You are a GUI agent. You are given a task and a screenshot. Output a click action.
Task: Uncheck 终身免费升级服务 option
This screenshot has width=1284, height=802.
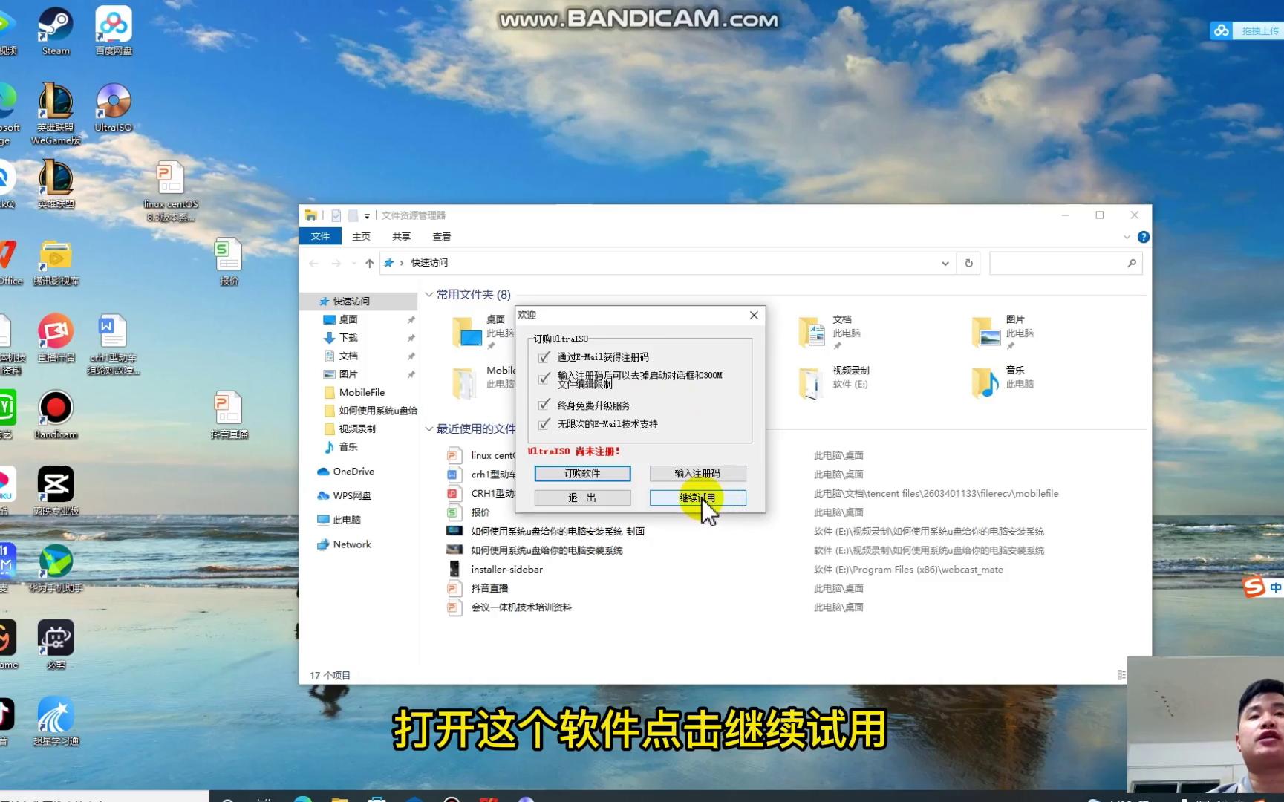coord(544,405)
